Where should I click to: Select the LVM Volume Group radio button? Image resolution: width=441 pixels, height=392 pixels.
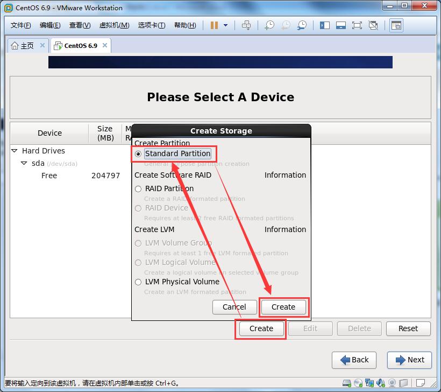pos(138,243)
